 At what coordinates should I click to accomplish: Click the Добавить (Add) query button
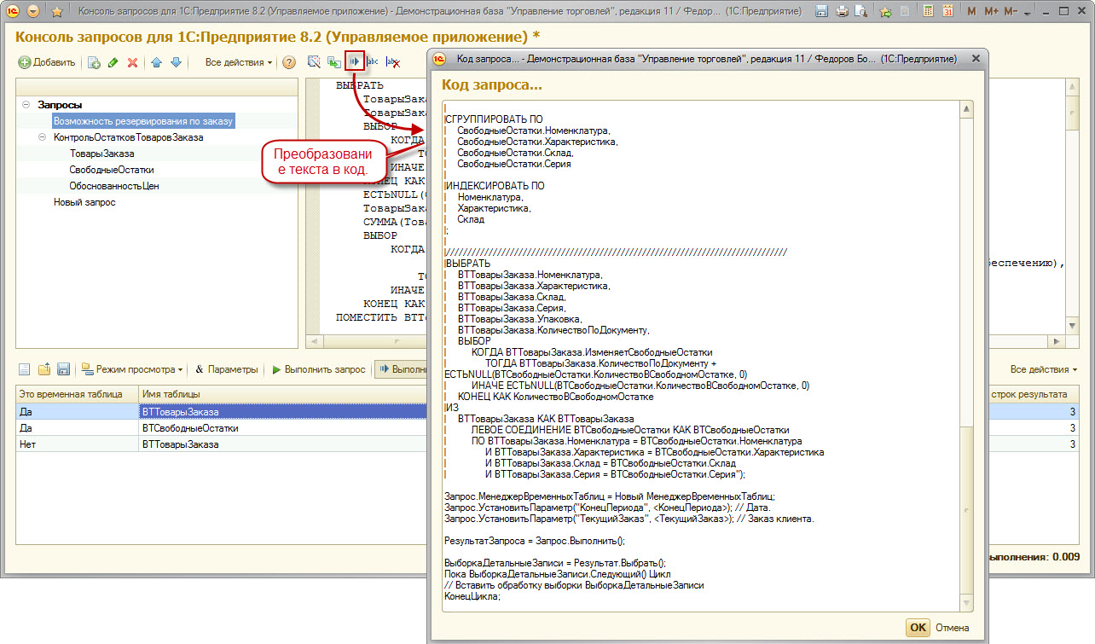(48, 62)
